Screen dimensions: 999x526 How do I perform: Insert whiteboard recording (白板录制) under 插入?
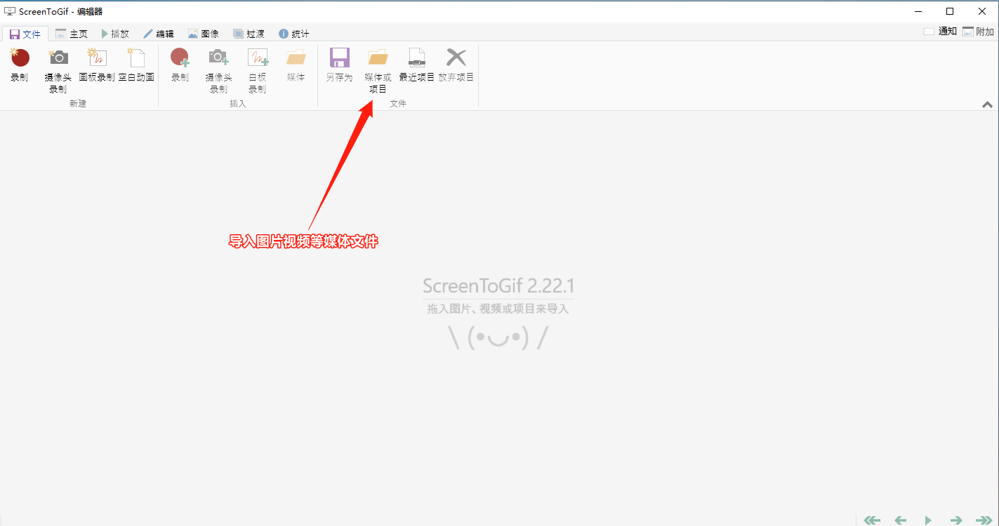click(257, 71)
